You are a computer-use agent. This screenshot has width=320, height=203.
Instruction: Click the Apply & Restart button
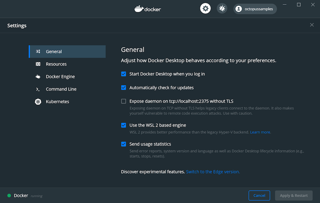[x=293, y=195]
